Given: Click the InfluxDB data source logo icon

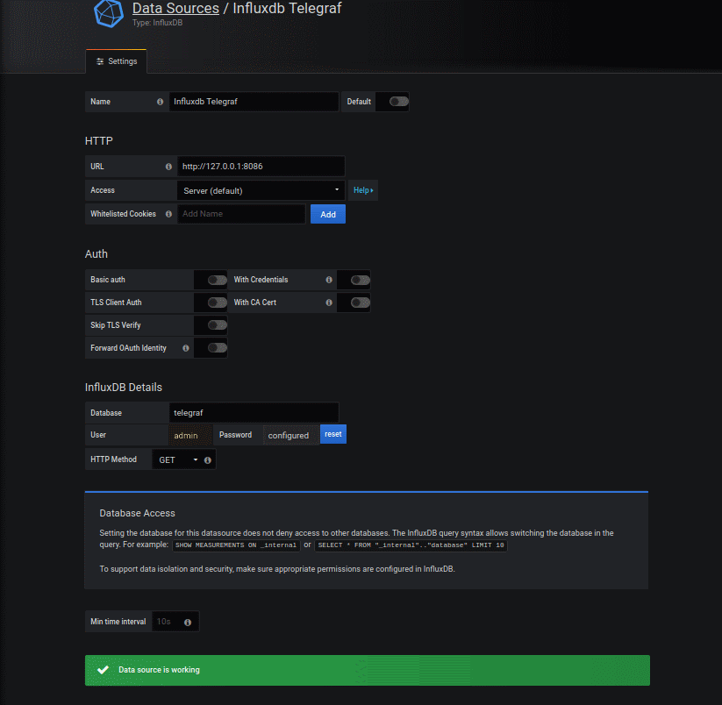Looking at the screenshot, I should point(109,13).
